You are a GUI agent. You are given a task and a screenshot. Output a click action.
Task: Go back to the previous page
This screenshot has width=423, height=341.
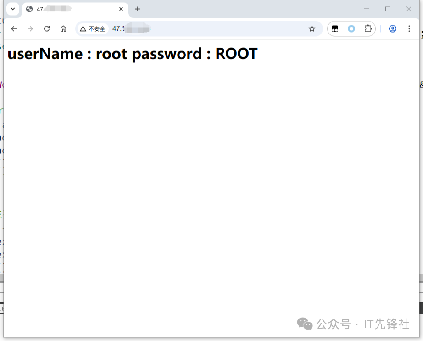(x=14, y=29)
